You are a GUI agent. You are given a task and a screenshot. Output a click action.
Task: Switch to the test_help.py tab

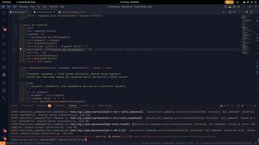point(18,12)
